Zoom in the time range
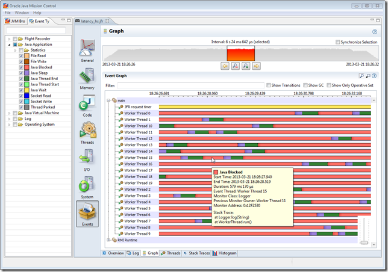The height and width of the screenshot is (272, 388). (246, 66)
